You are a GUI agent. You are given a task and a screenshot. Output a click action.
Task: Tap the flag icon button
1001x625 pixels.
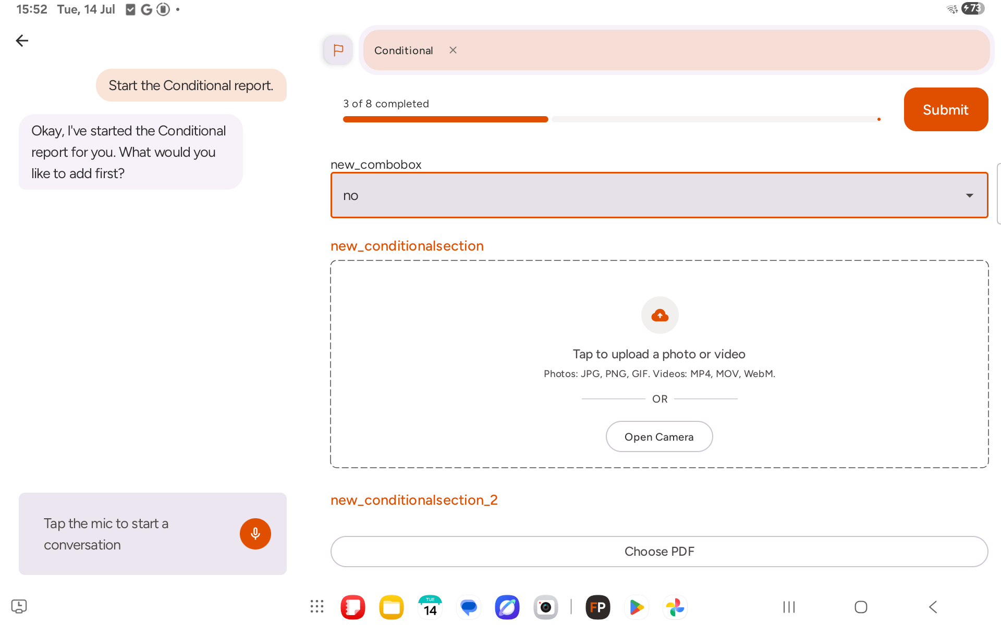(338, 50)
